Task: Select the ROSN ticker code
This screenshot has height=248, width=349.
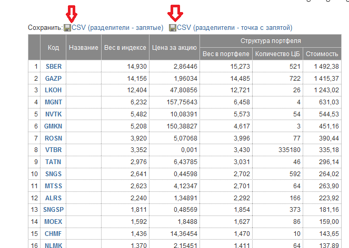Action: click(53, 137)
